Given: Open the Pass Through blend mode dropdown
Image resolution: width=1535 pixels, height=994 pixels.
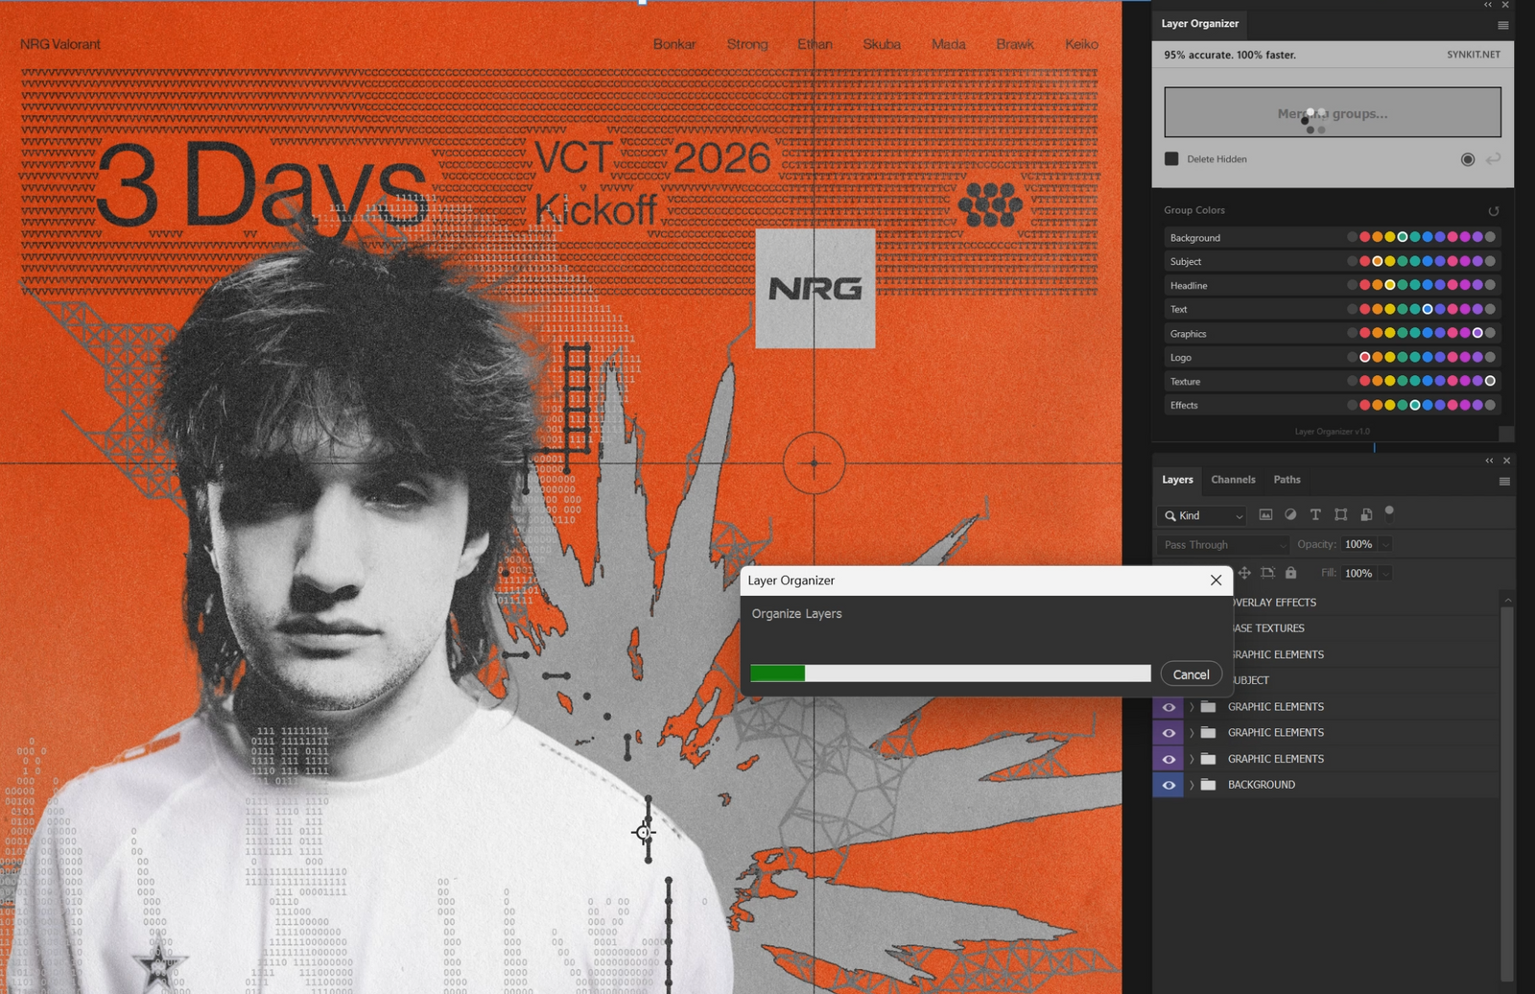Looking at the screenshot, I should (x=1222, y=545).
